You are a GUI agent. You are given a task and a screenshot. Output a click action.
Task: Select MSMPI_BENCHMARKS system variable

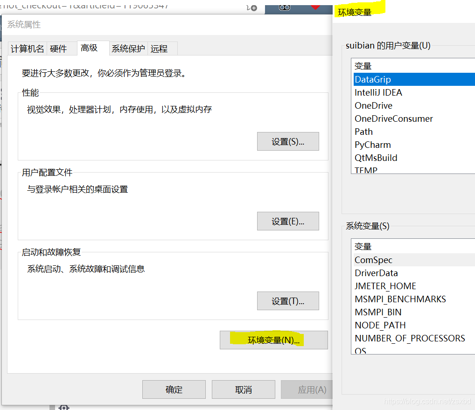(414, 299)
